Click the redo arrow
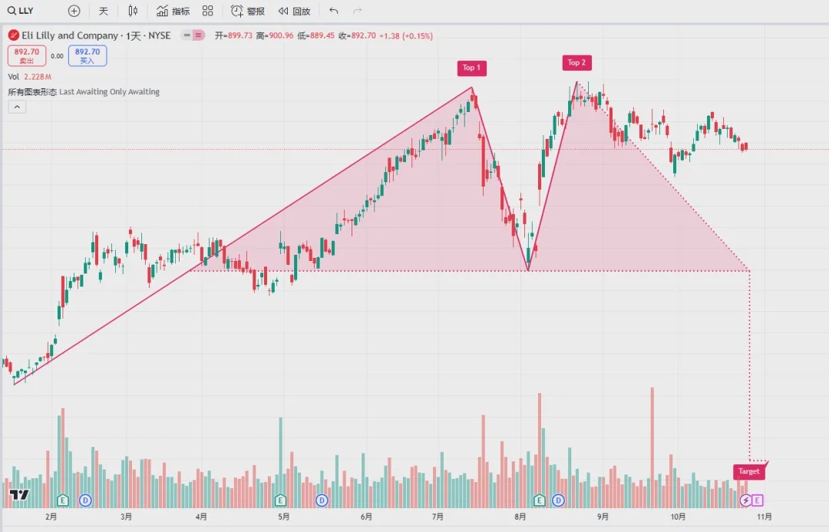The image size is (829, 532). click(x=357, y=11)
